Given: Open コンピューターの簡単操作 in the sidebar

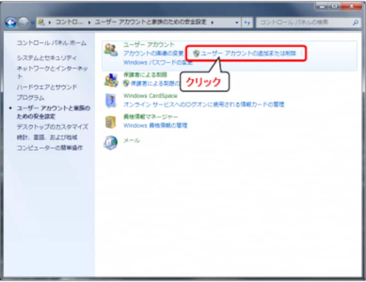Looking at the screenshot, I should point(50,148).
